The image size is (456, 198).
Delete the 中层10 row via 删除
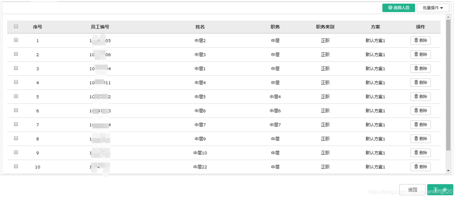[x=420, y=153]
